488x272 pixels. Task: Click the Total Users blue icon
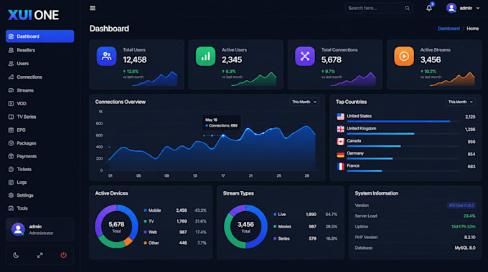[x=106, y=57]
